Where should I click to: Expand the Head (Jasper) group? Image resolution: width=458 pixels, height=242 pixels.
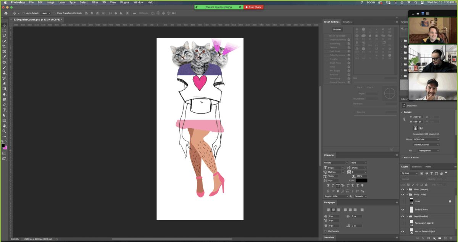pyautogui.click(x=407, y=189)
